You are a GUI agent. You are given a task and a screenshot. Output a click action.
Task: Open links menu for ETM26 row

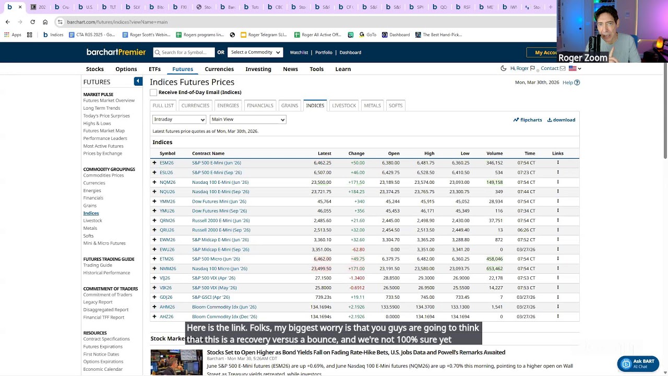click(x=558, y=258)
